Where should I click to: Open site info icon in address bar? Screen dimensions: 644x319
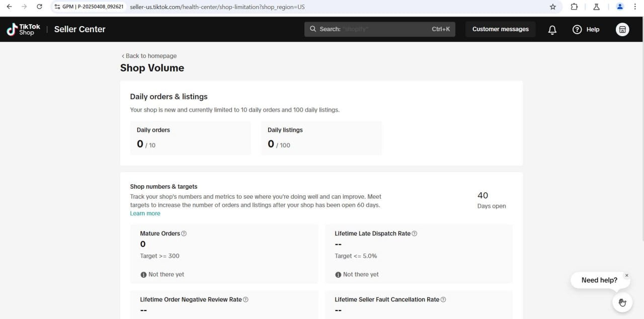[57, 7]
